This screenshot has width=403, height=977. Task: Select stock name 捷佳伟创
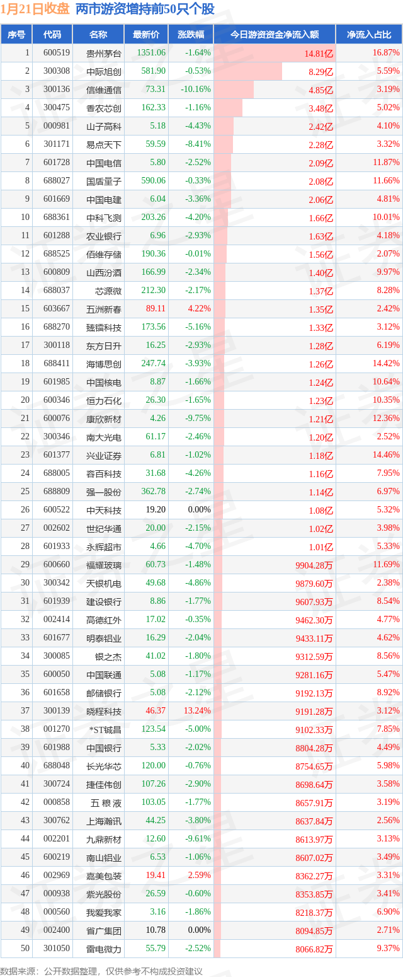104,784
